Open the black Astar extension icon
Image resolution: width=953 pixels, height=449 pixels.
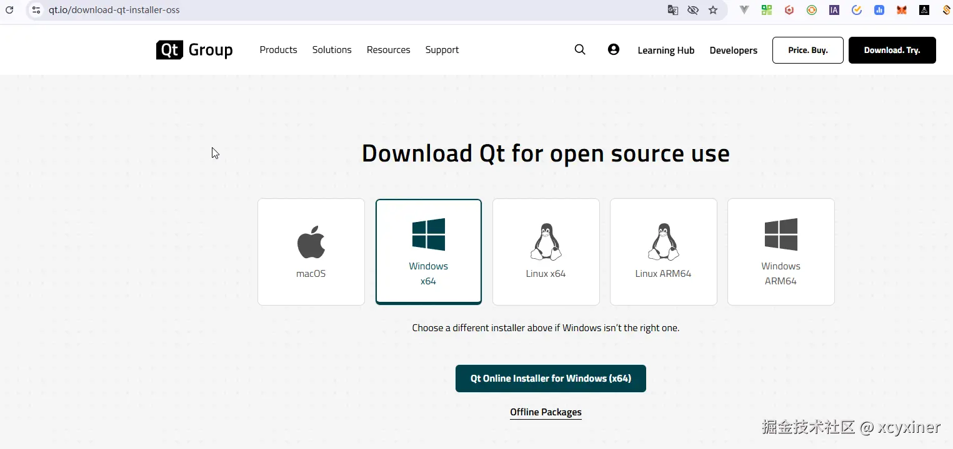pyautogui.click(x=924, y=10)
